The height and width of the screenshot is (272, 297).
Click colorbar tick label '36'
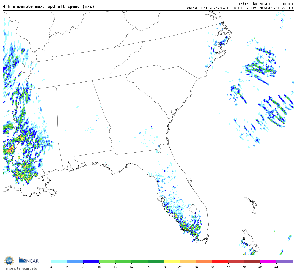244,267
